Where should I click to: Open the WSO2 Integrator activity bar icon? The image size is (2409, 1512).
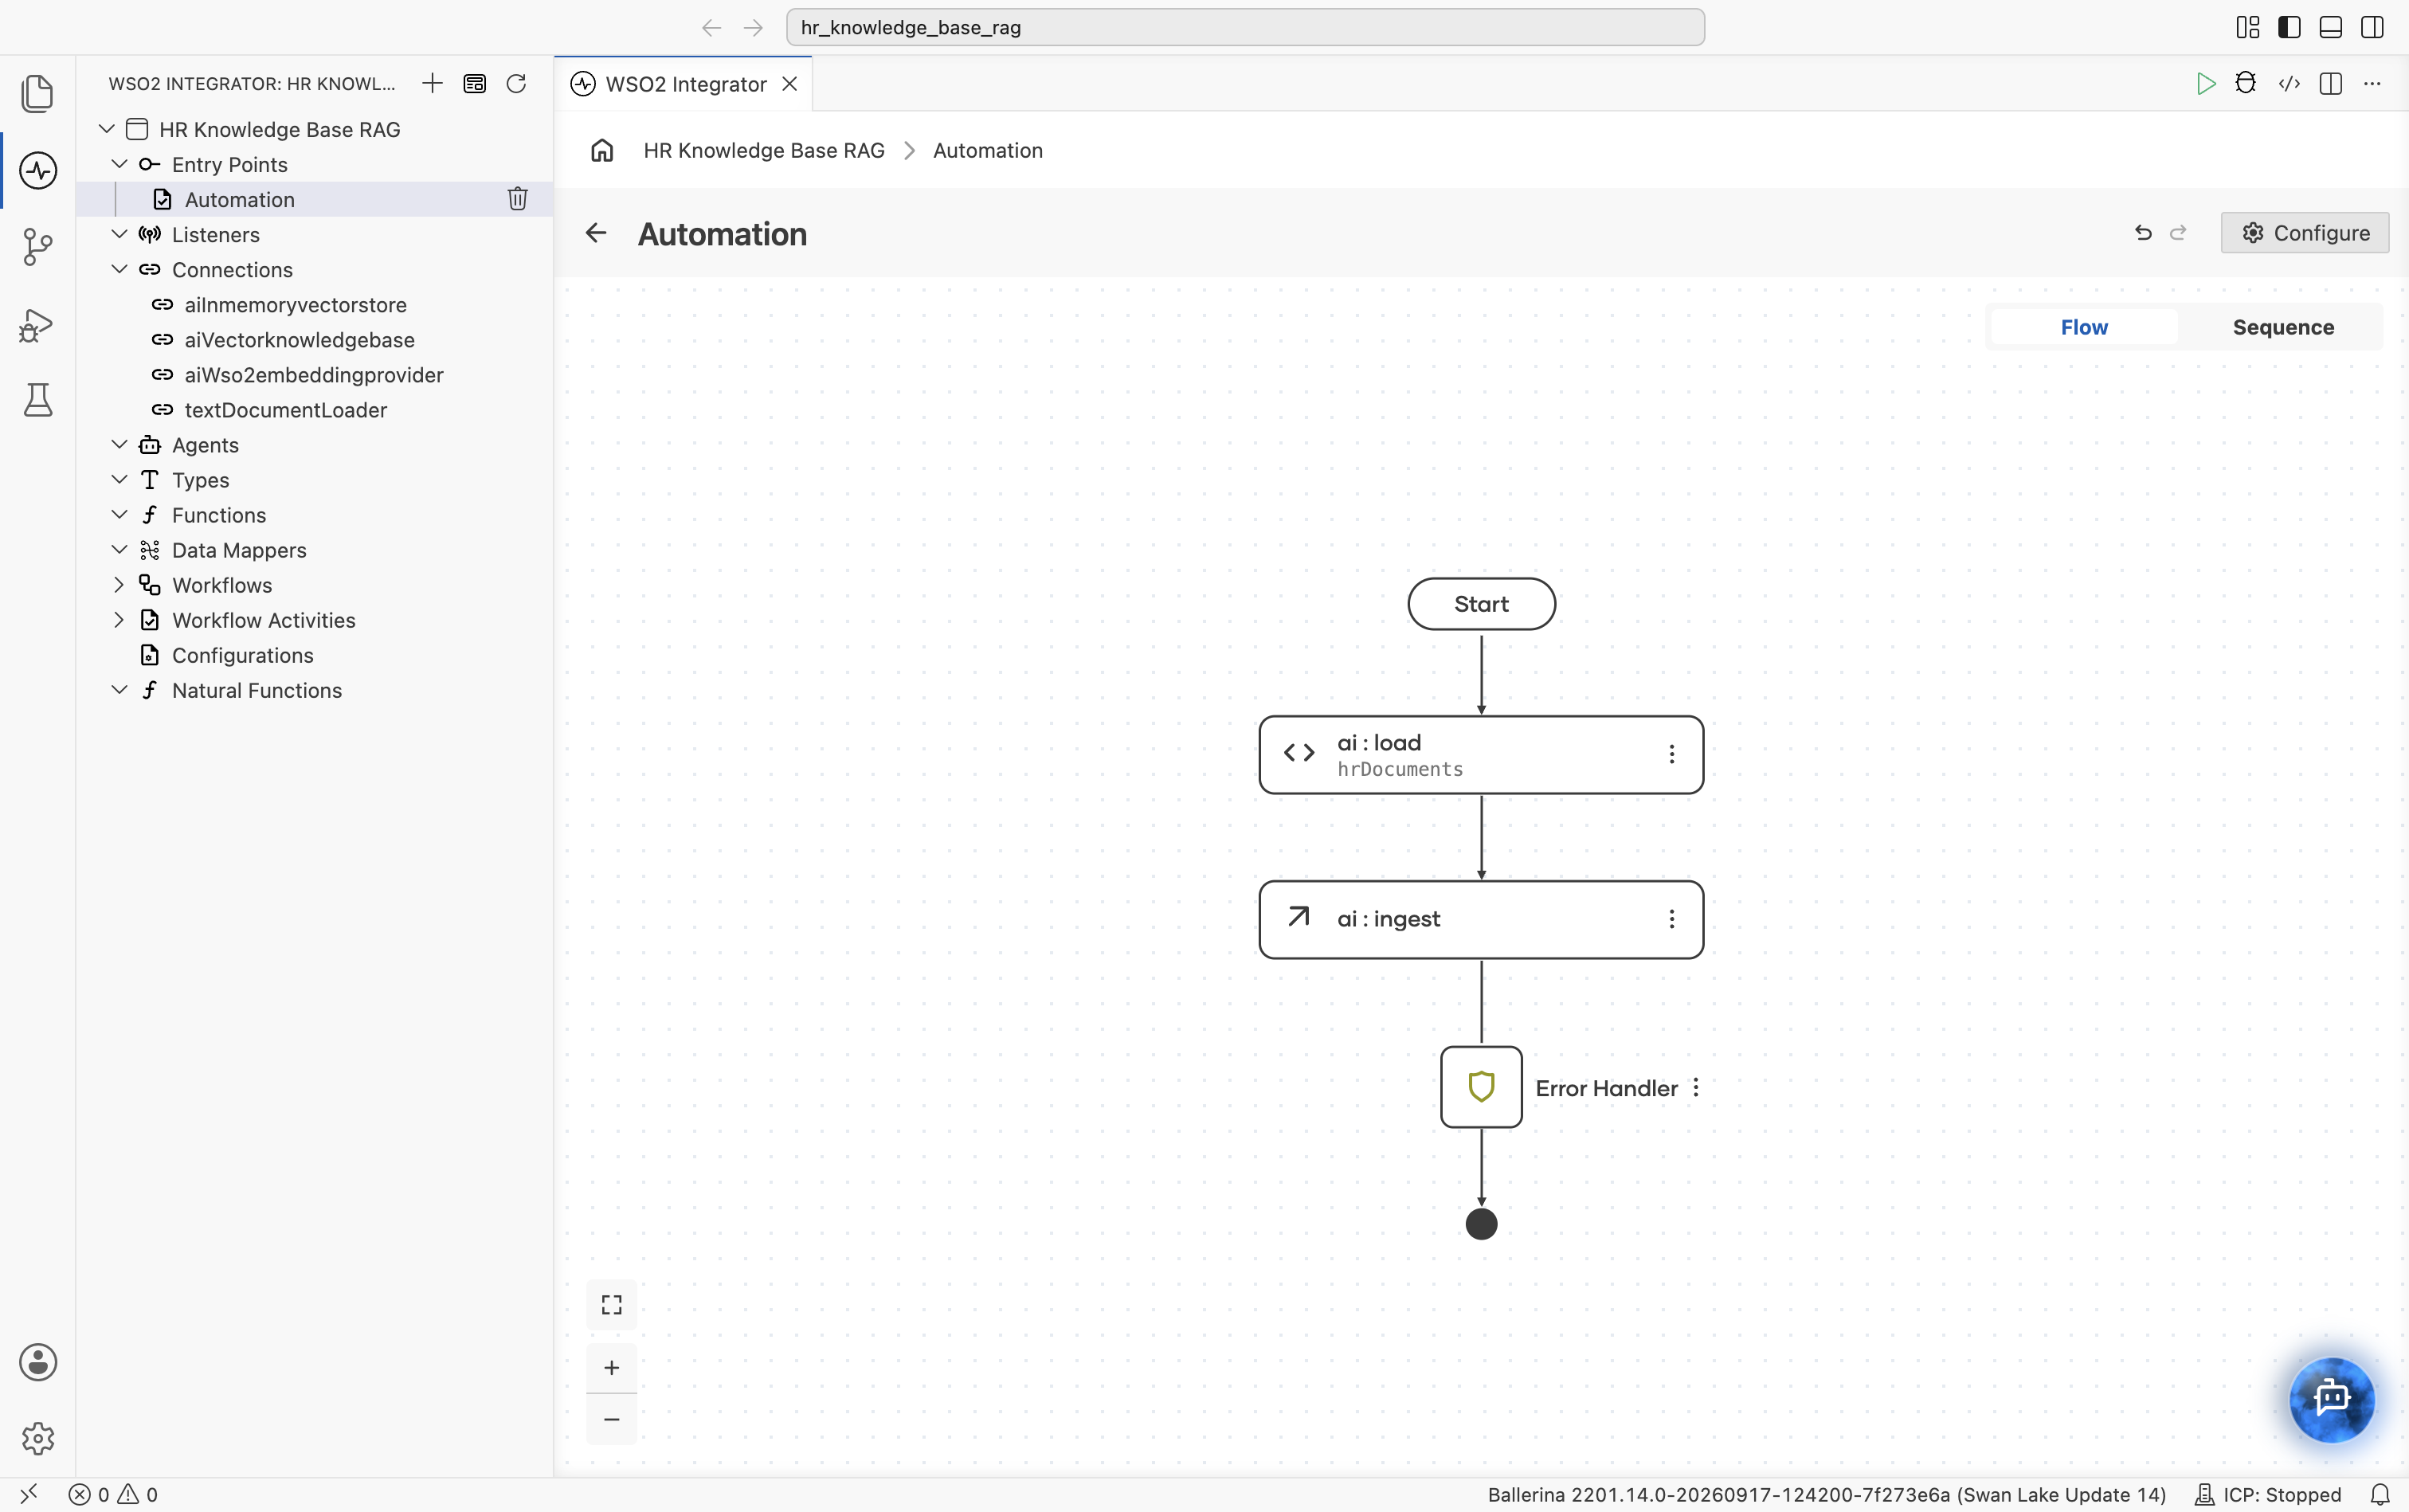(x=38, y=170)
